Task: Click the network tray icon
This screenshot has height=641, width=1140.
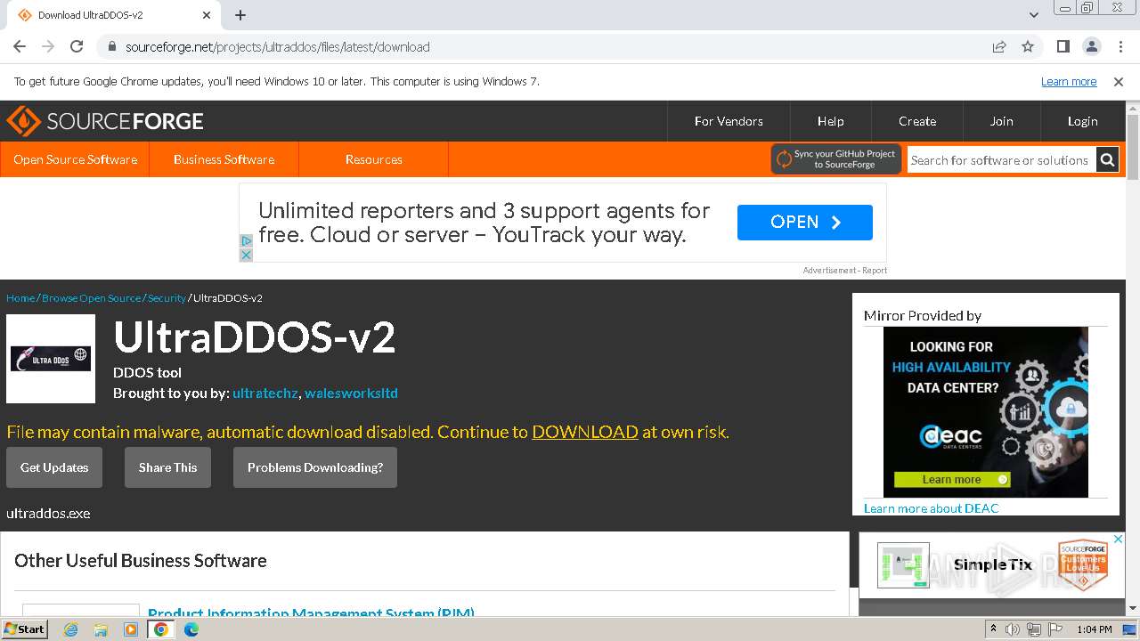Action: (1033, 629)
